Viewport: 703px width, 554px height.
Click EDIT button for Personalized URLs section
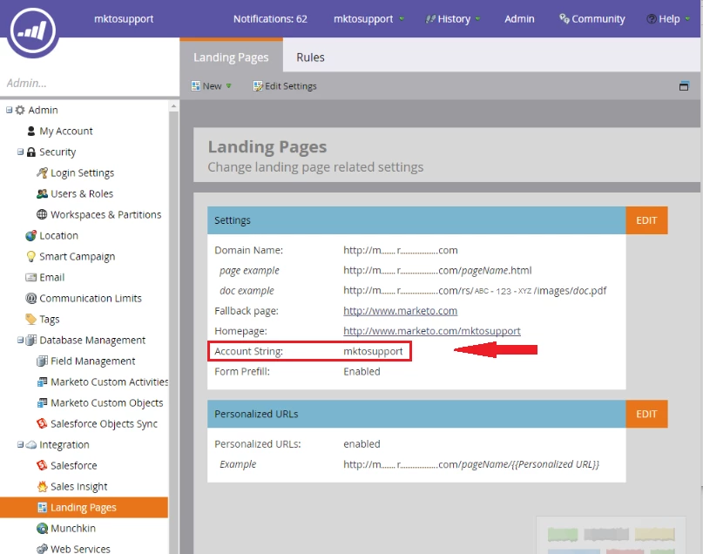coord(646,414)
